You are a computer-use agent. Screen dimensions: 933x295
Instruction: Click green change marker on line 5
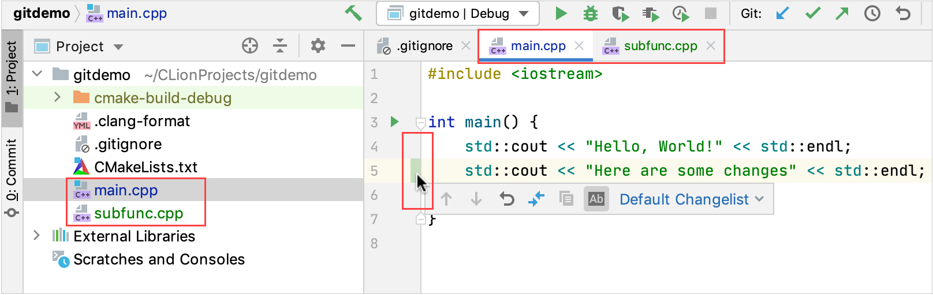point(415,171)
